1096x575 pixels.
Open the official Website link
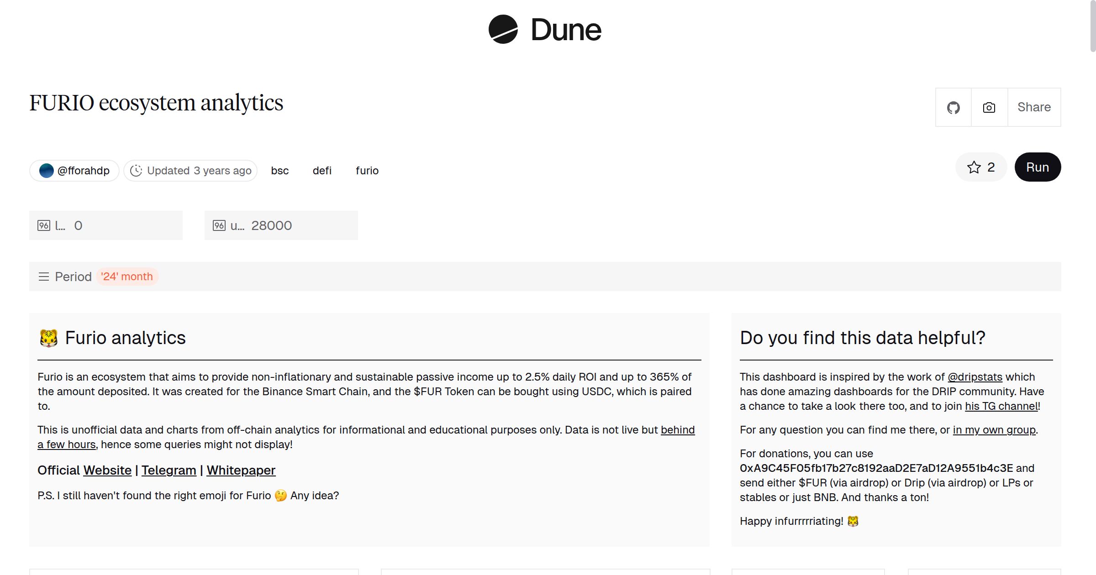107,470
